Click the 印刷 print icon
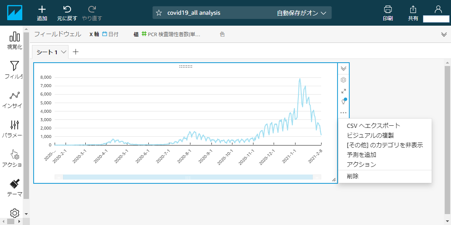The height and width of the screenshot is (225, 451). pyautogui.click(x=388, y=10)
